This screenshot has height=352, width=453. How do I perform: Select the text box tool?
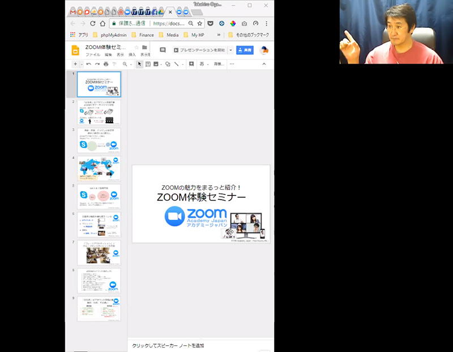pyautogui.click(x=148, y=64)
